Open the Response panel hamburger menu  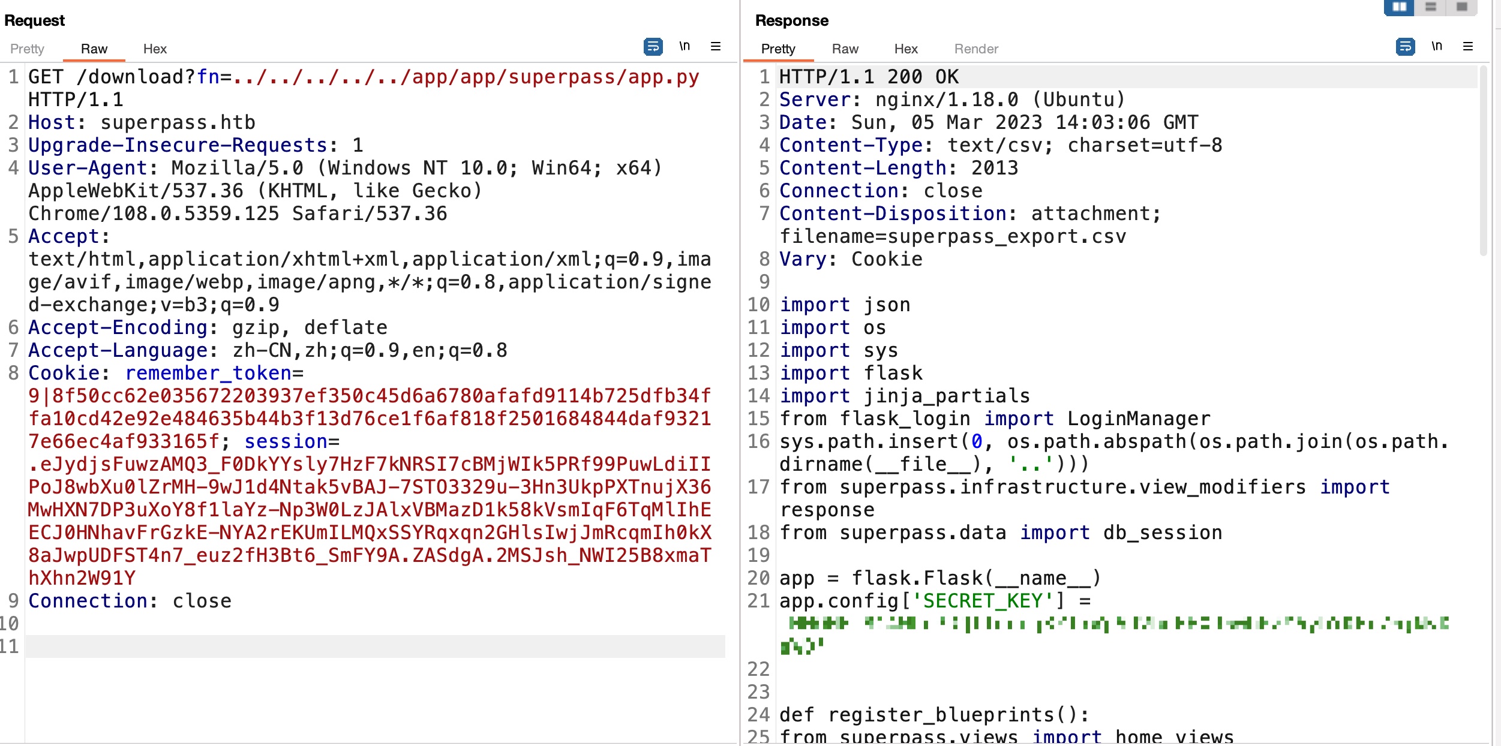point(1468,46)
